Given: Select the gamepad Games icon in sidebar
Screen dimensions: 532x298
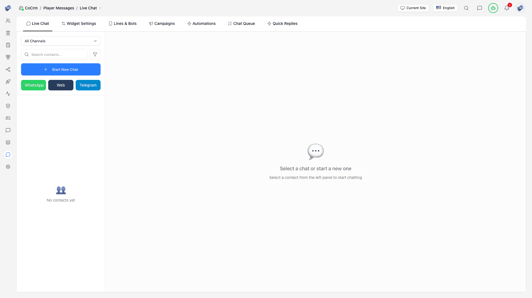Looking at the screenshot, I should point(8,118).
